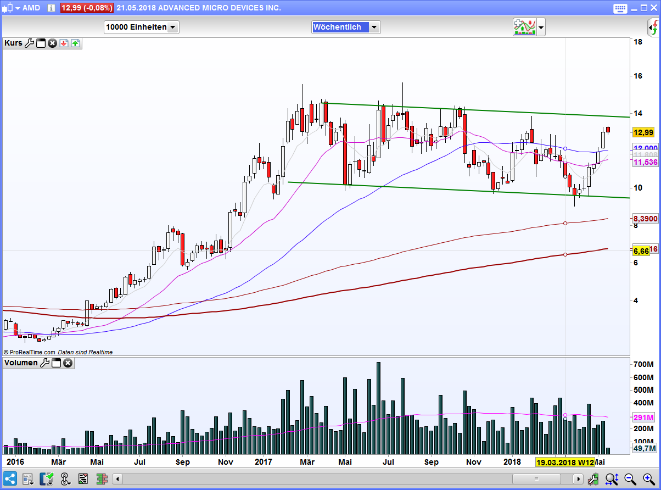
Task: Click the zoom out magnifier icon
Action: click(x=630, y=478)
